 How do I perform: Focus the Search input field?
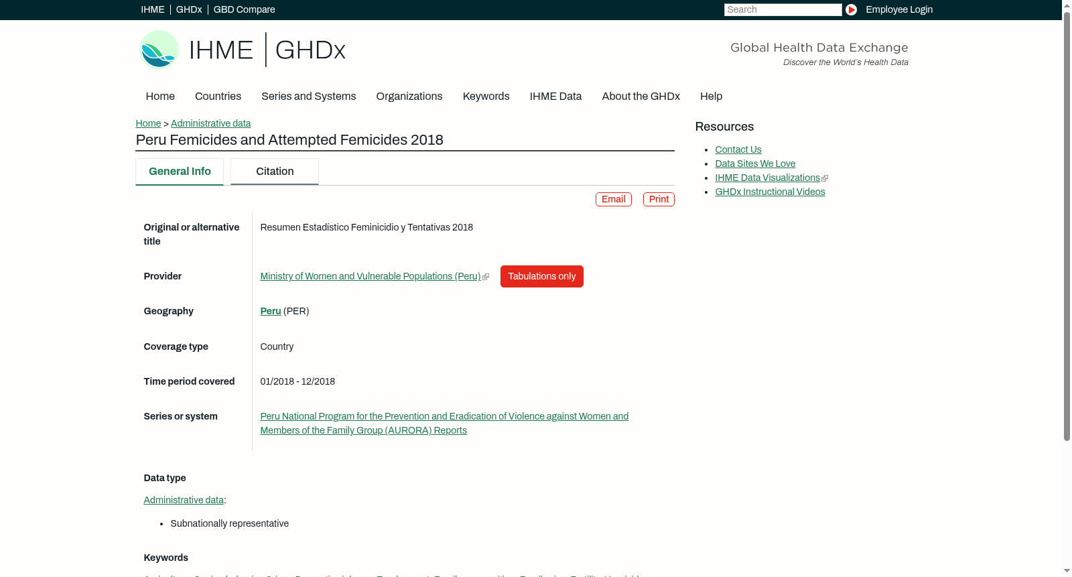click(783, 9)
